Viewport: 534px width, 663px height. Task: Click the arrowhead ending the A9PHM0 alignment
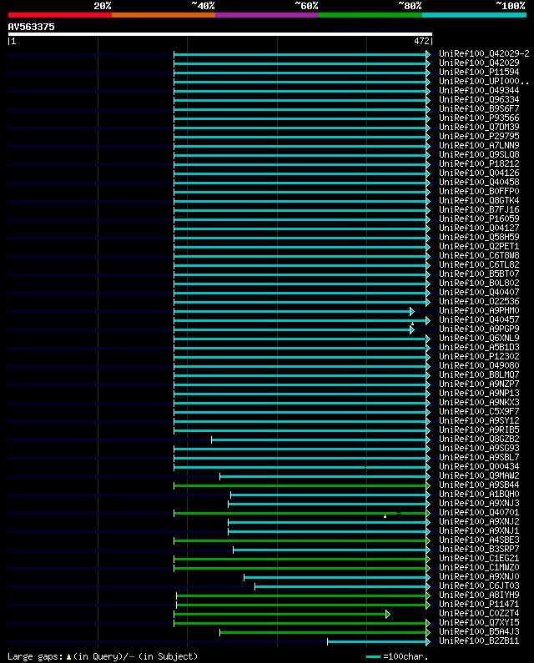(x=411, y=312)
